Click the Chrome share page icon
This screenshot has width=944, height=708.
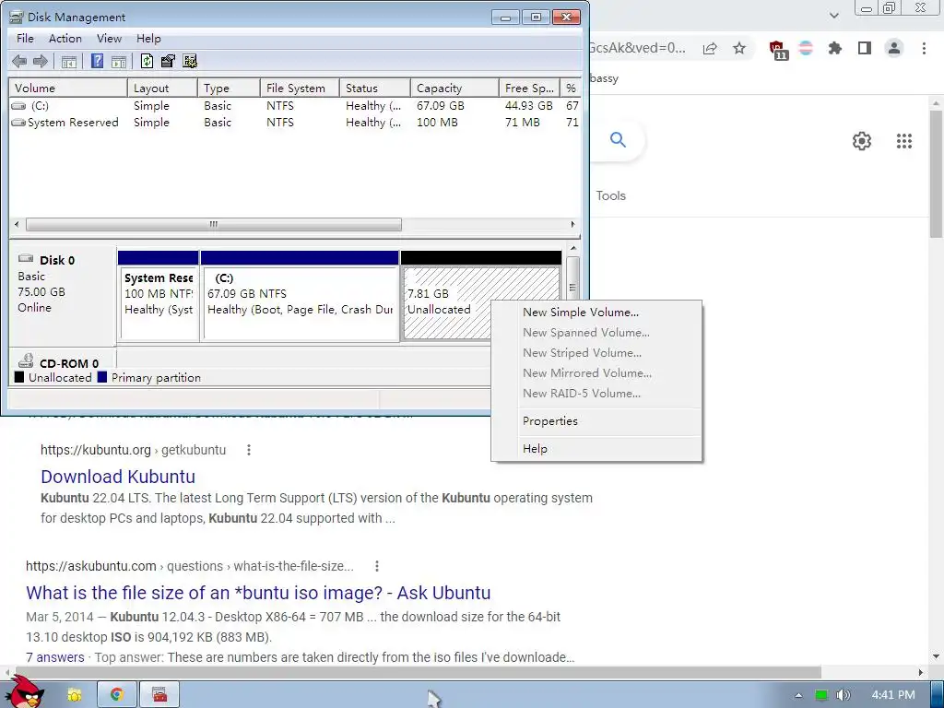point(710,48)
